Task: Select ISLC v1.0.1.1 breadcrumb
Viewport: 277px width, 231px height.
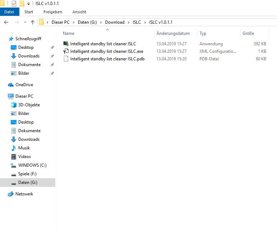Action: [161, 22]
